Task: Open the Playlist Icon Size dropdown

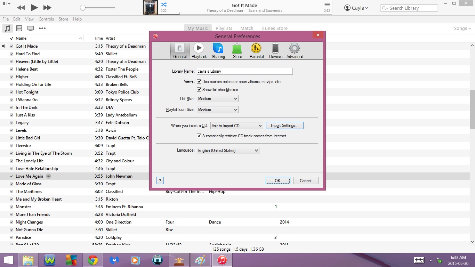Action: point(217,110)
